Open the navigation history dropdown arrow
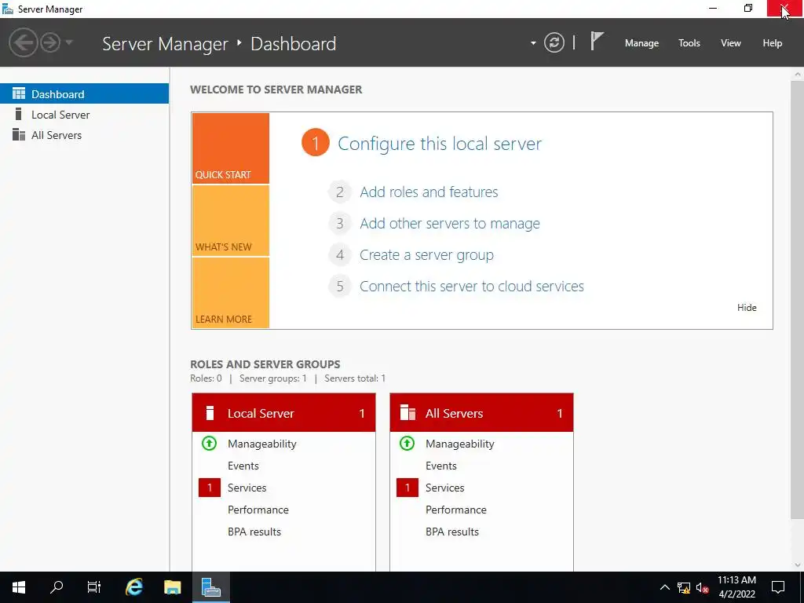The width and height of the screenshot is (804, 603). tap(69, 42)
